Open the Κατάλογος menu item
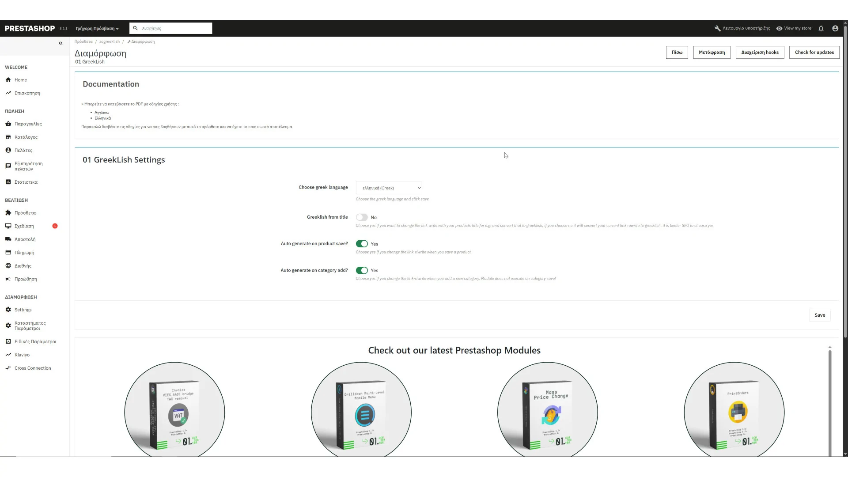This screenshot has width=848, height=477. [x=26, y=137]
